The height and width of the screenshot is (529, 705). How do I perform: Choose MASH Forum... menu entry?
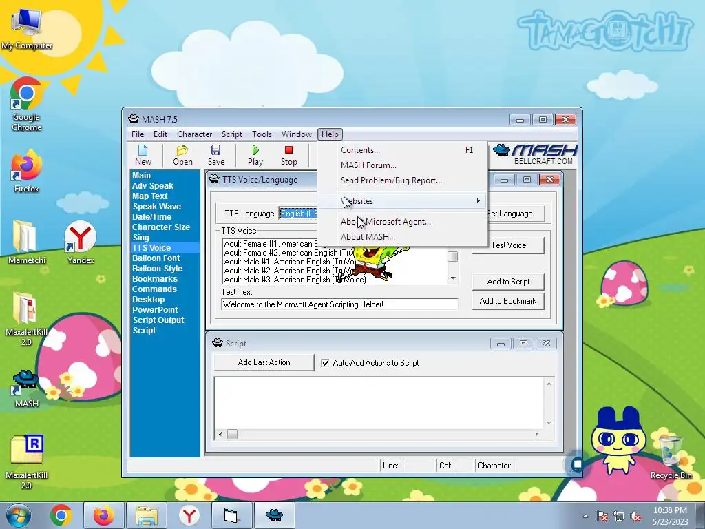coord(402,165)
